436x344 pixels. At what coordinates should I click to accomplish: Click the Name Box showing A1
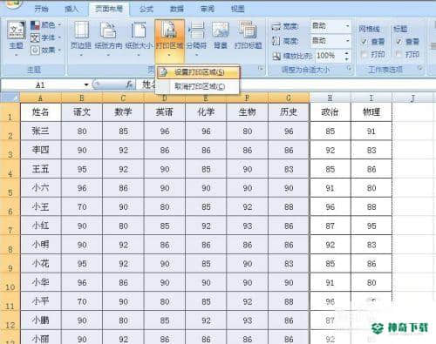click(42, 84)
